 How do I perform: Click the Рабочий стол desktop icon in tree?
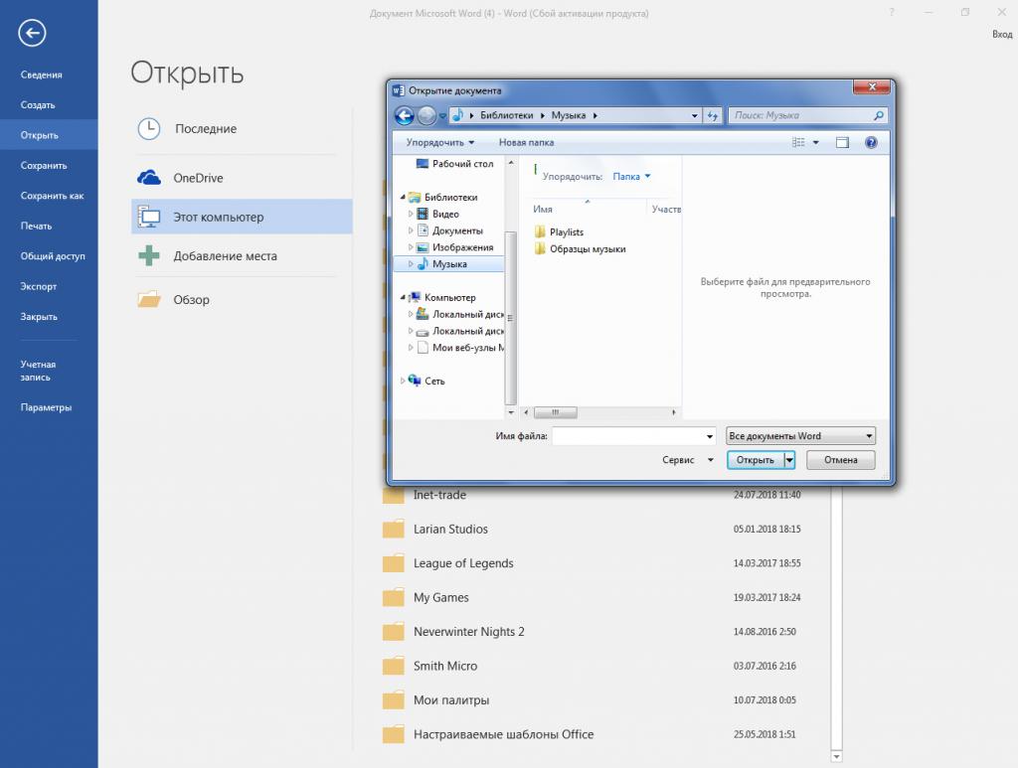(422, 164)
